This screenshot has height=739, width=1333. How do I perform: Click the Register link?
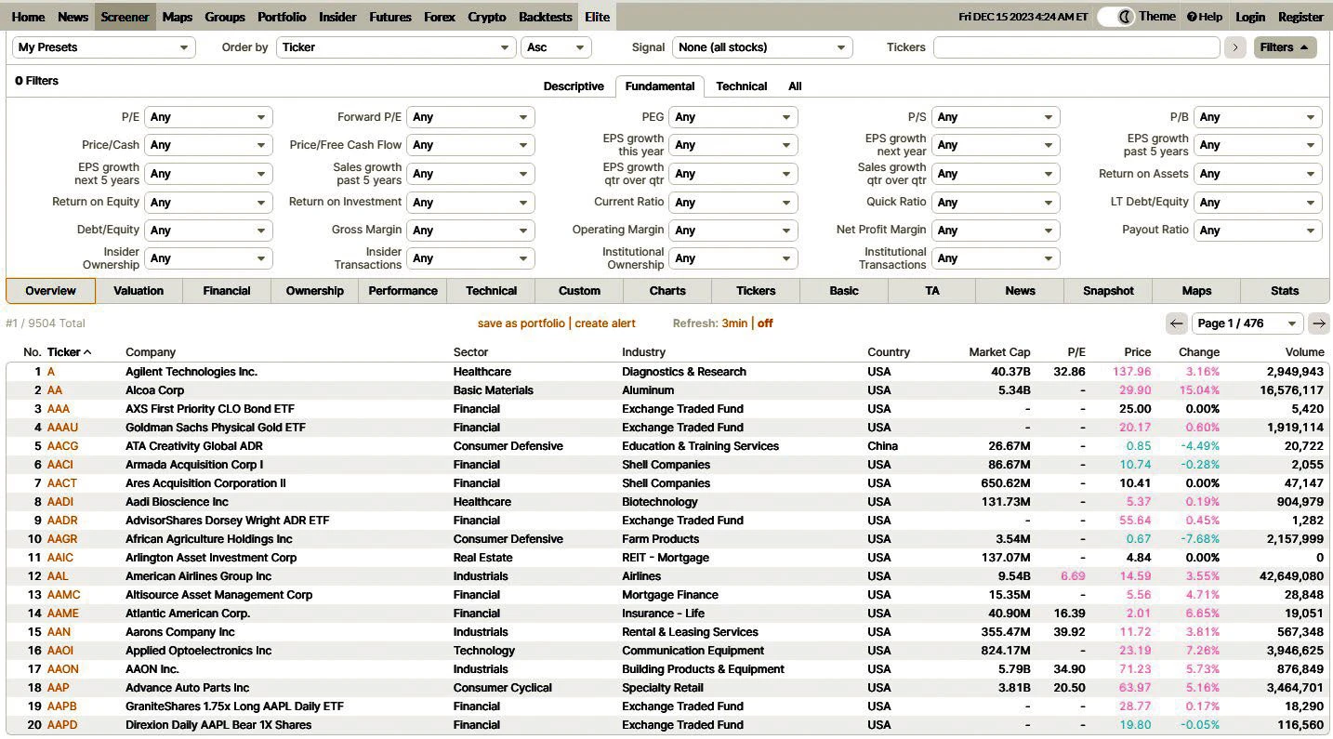coord(1300,17)
